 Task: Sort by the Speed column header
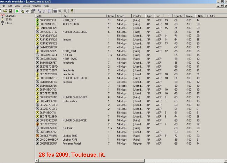point(123,16)
